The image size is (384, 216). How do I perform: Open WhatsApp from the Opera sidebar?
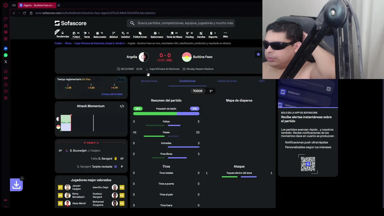[5, 55]
